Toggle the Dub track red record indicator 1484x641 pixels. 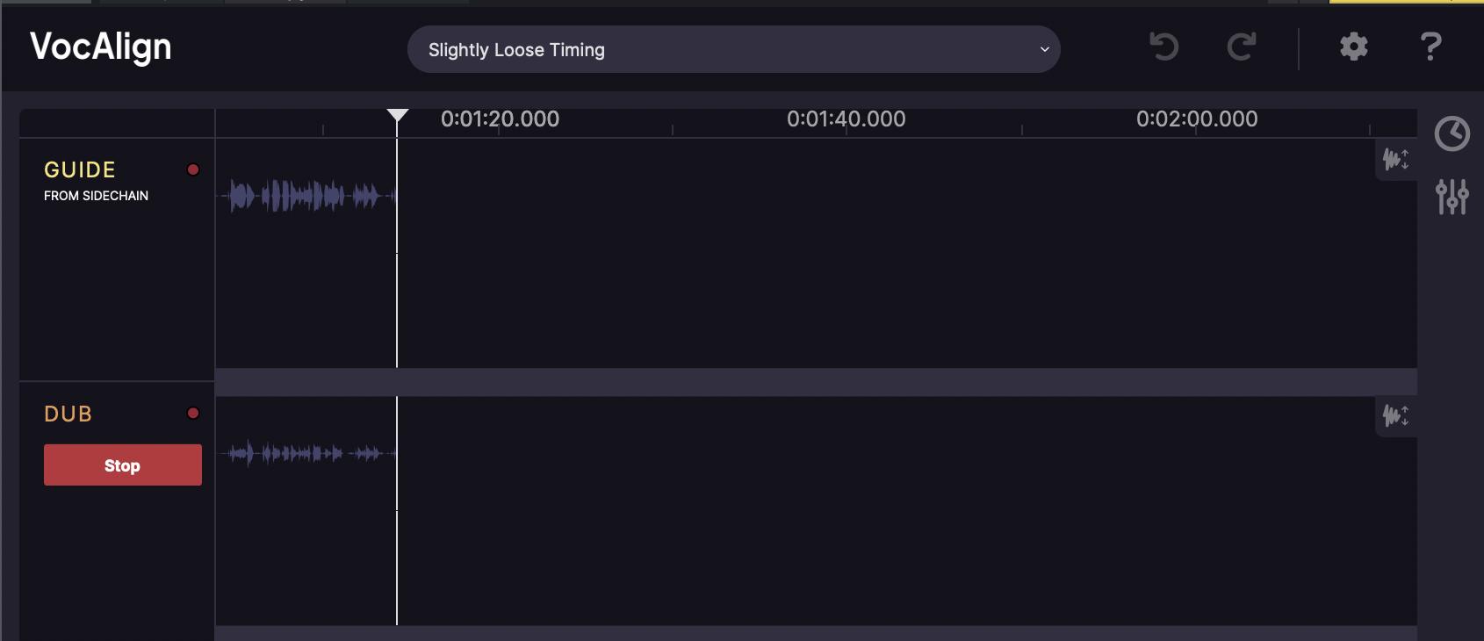(193, 414)
